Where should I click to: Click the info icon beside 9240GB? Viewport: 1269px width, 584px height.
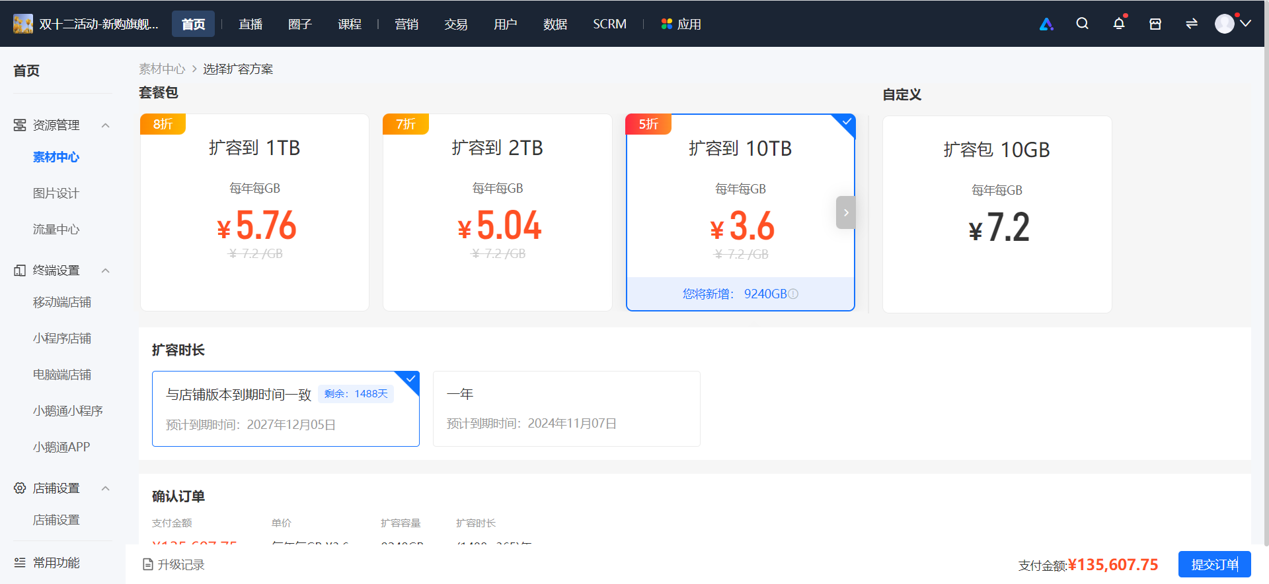click(793, 294)
